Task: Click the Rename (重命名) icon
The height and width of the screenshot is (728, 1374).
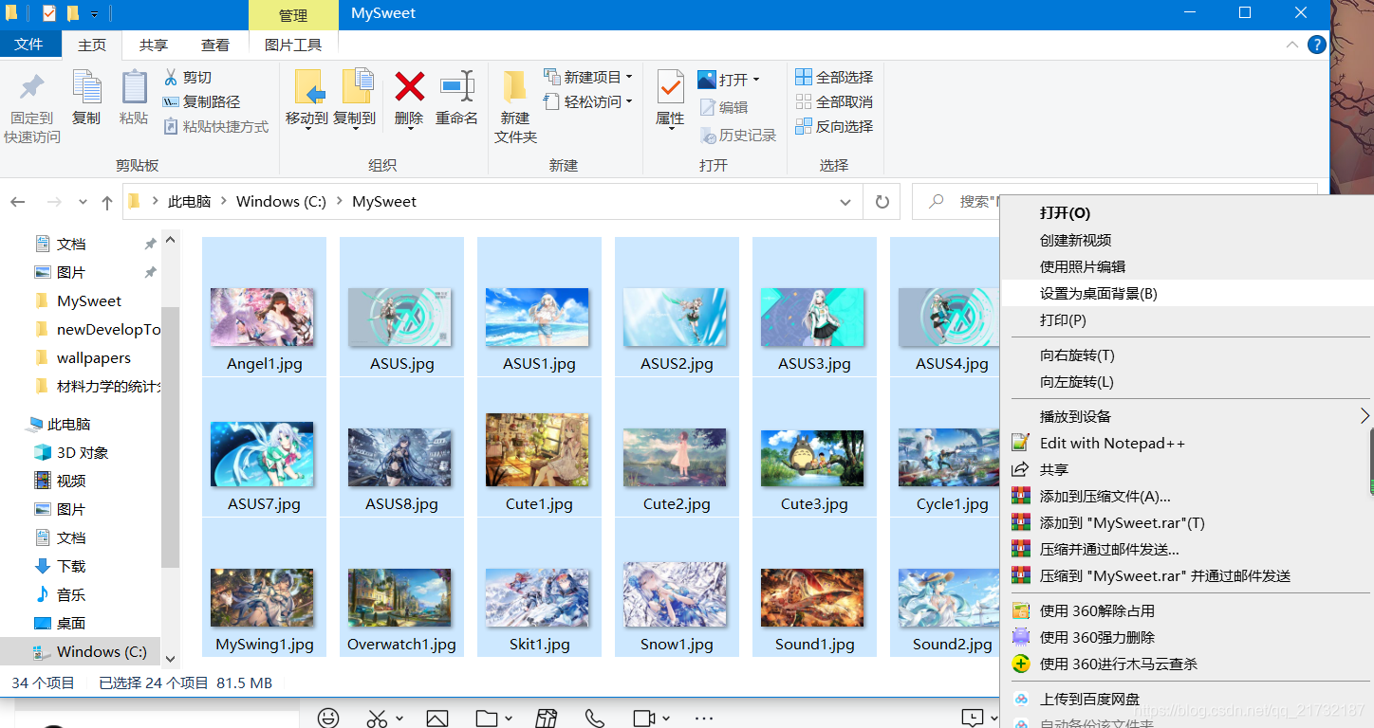Action: click(x=456, y=86)
